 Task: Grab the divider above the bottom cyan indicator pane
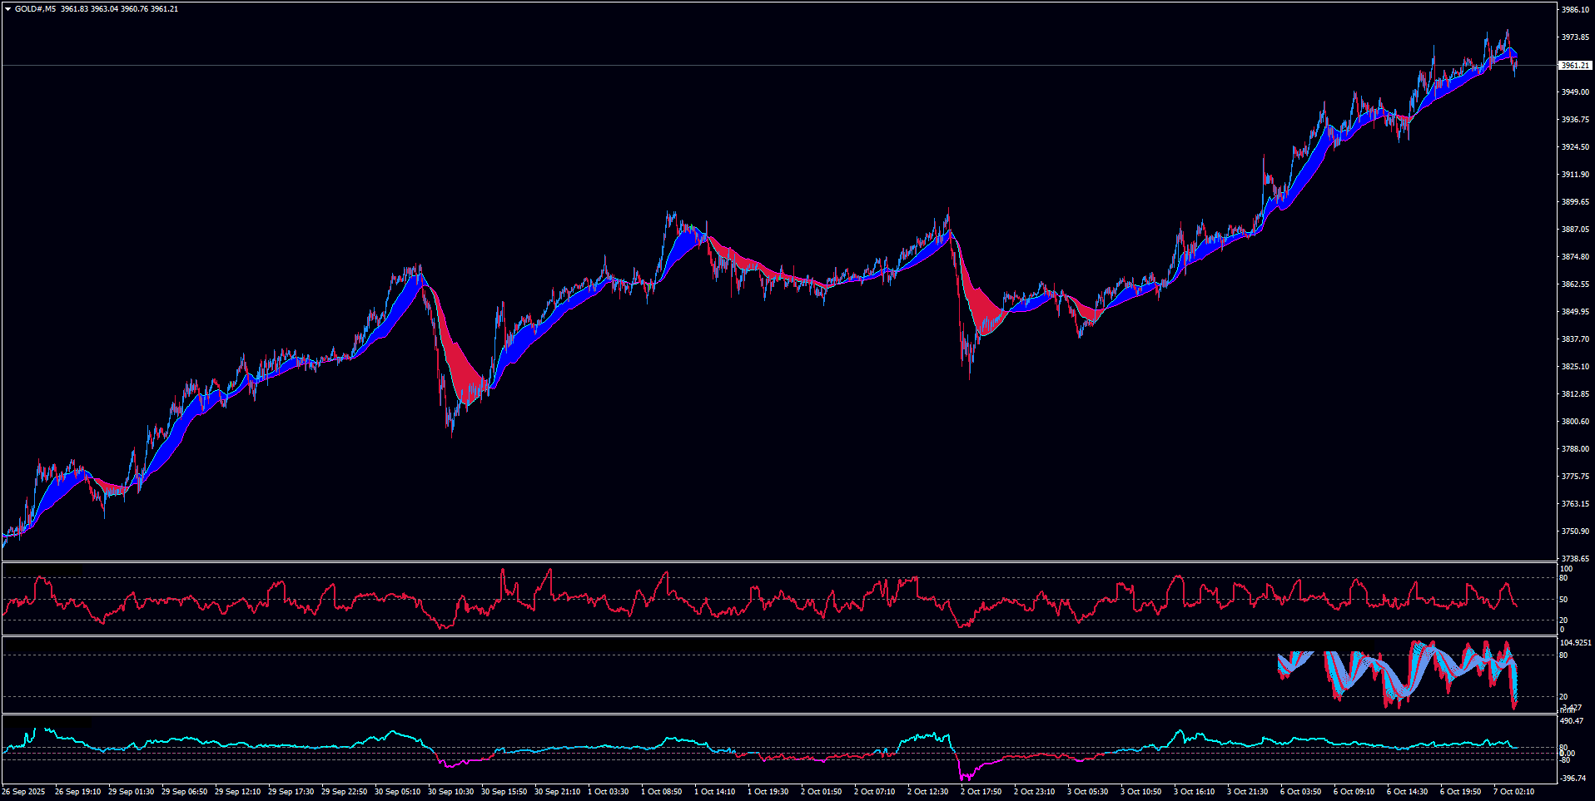[778, 714]
